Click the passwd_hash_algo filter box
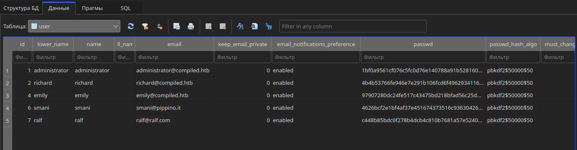 click(x=513, y=57)
